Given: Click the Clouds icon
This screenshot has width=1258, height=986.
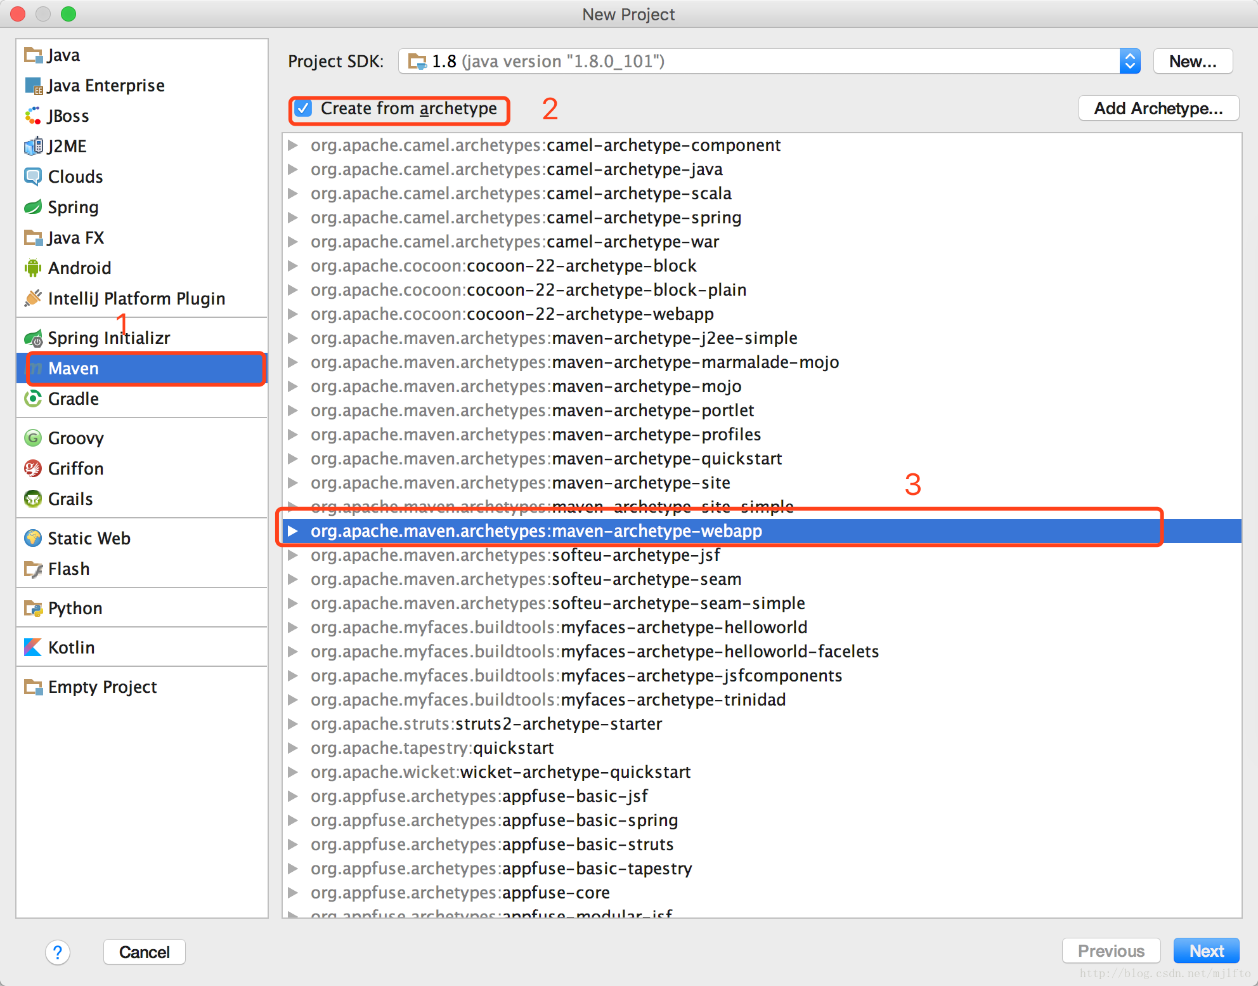Looking at the screenshot, I should tap(33, 177).
